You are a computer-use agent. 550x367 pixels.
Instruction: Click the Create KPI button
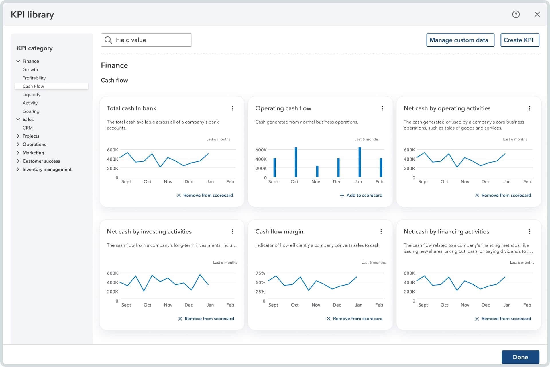(520, 40)
